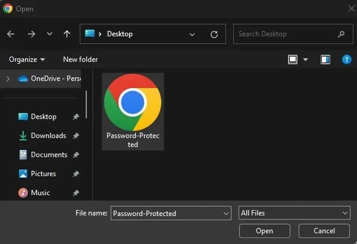Screen dimensions: 357x244
Task: Click the change view icon
Action: point(293,60)
